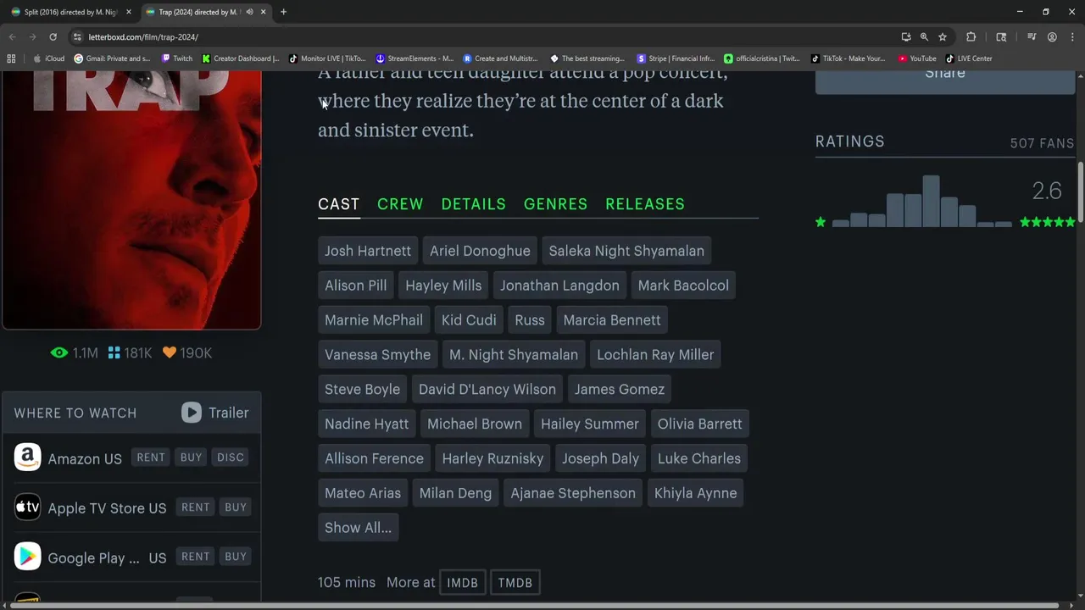
Task: Open the officialcristina Twitch bookmark
Action: (x=761, y=58)
